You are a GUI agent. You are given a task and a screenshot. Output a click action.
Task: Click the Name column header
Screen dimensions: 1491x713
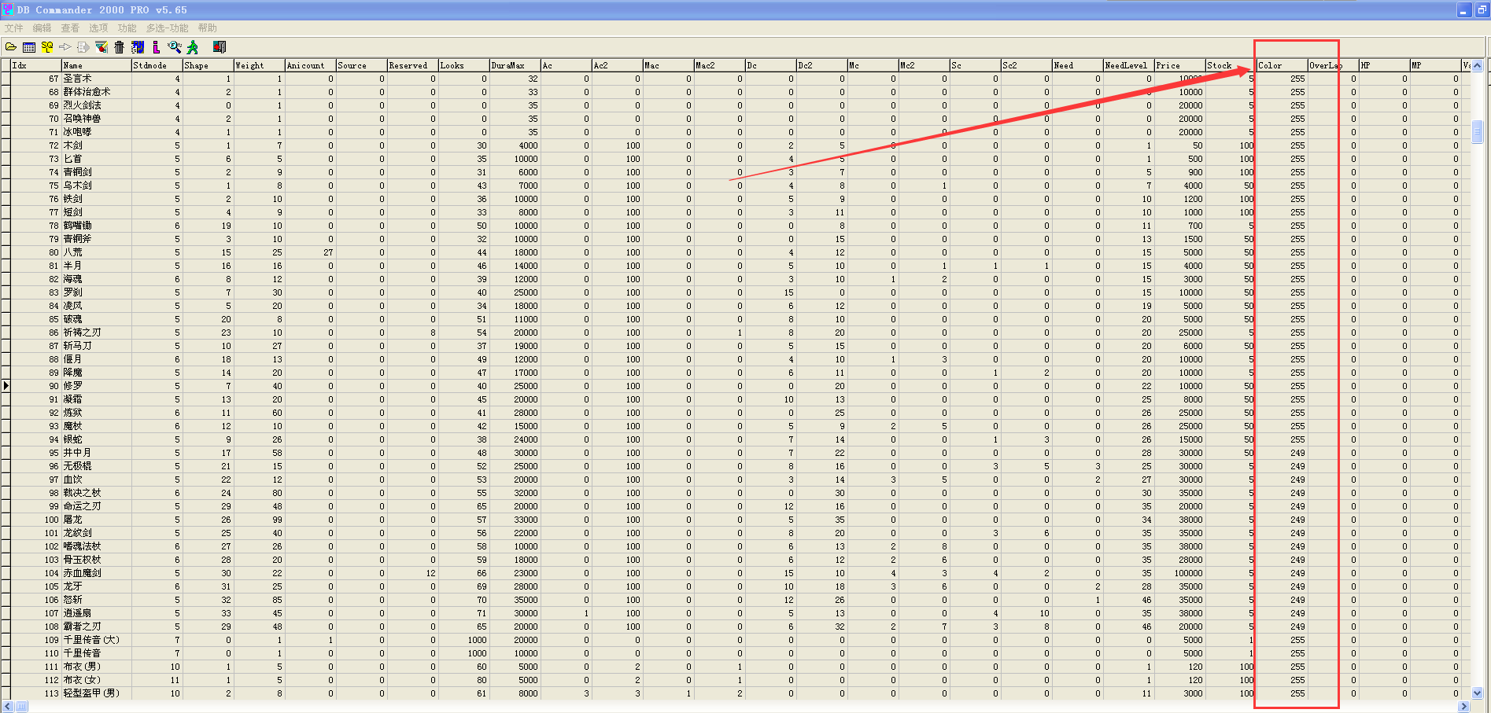click(97, 65)
